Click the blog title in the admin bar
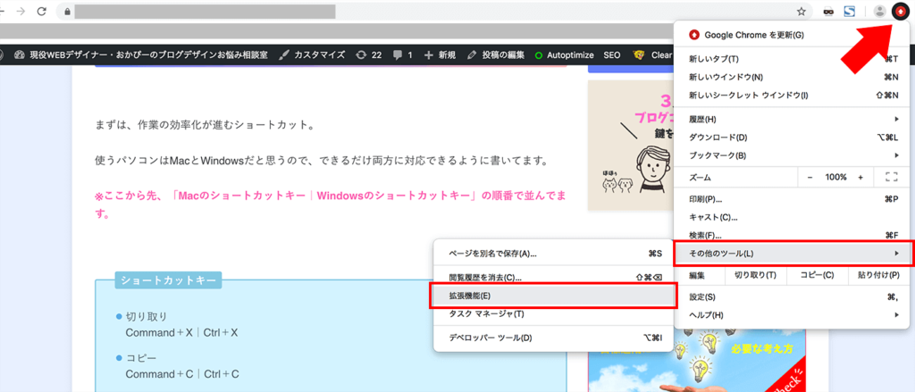915x392 pixels. 149,54
